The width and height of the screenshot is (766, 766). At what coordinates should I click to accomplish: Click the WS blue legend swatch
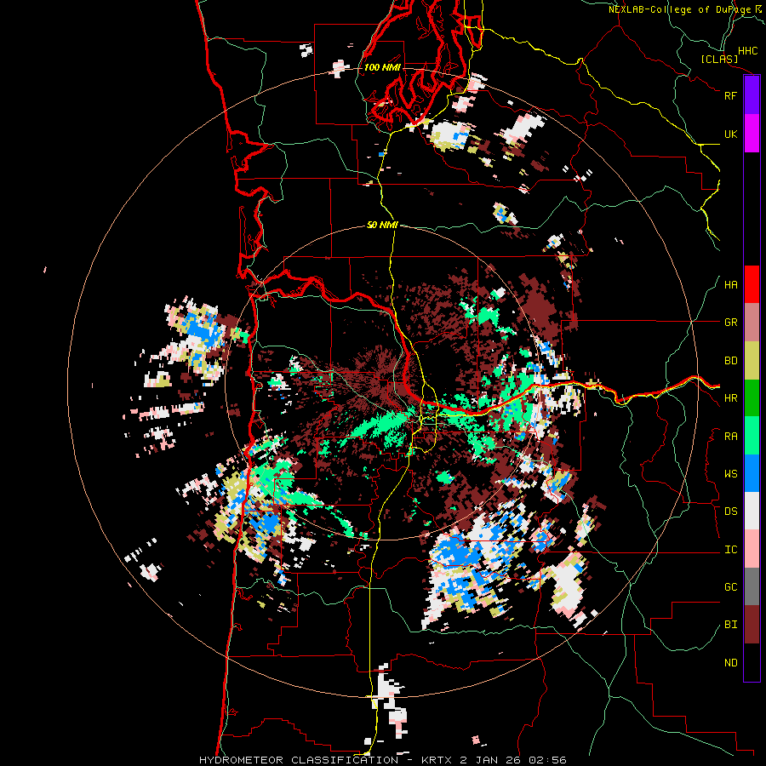point(752,473)
